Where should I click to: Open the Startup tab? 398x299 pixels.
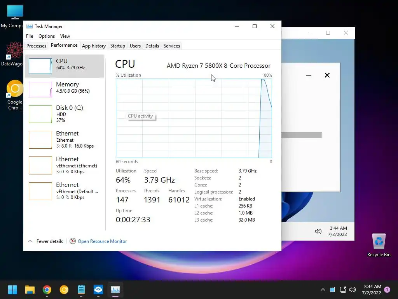(x=117, y=46)
